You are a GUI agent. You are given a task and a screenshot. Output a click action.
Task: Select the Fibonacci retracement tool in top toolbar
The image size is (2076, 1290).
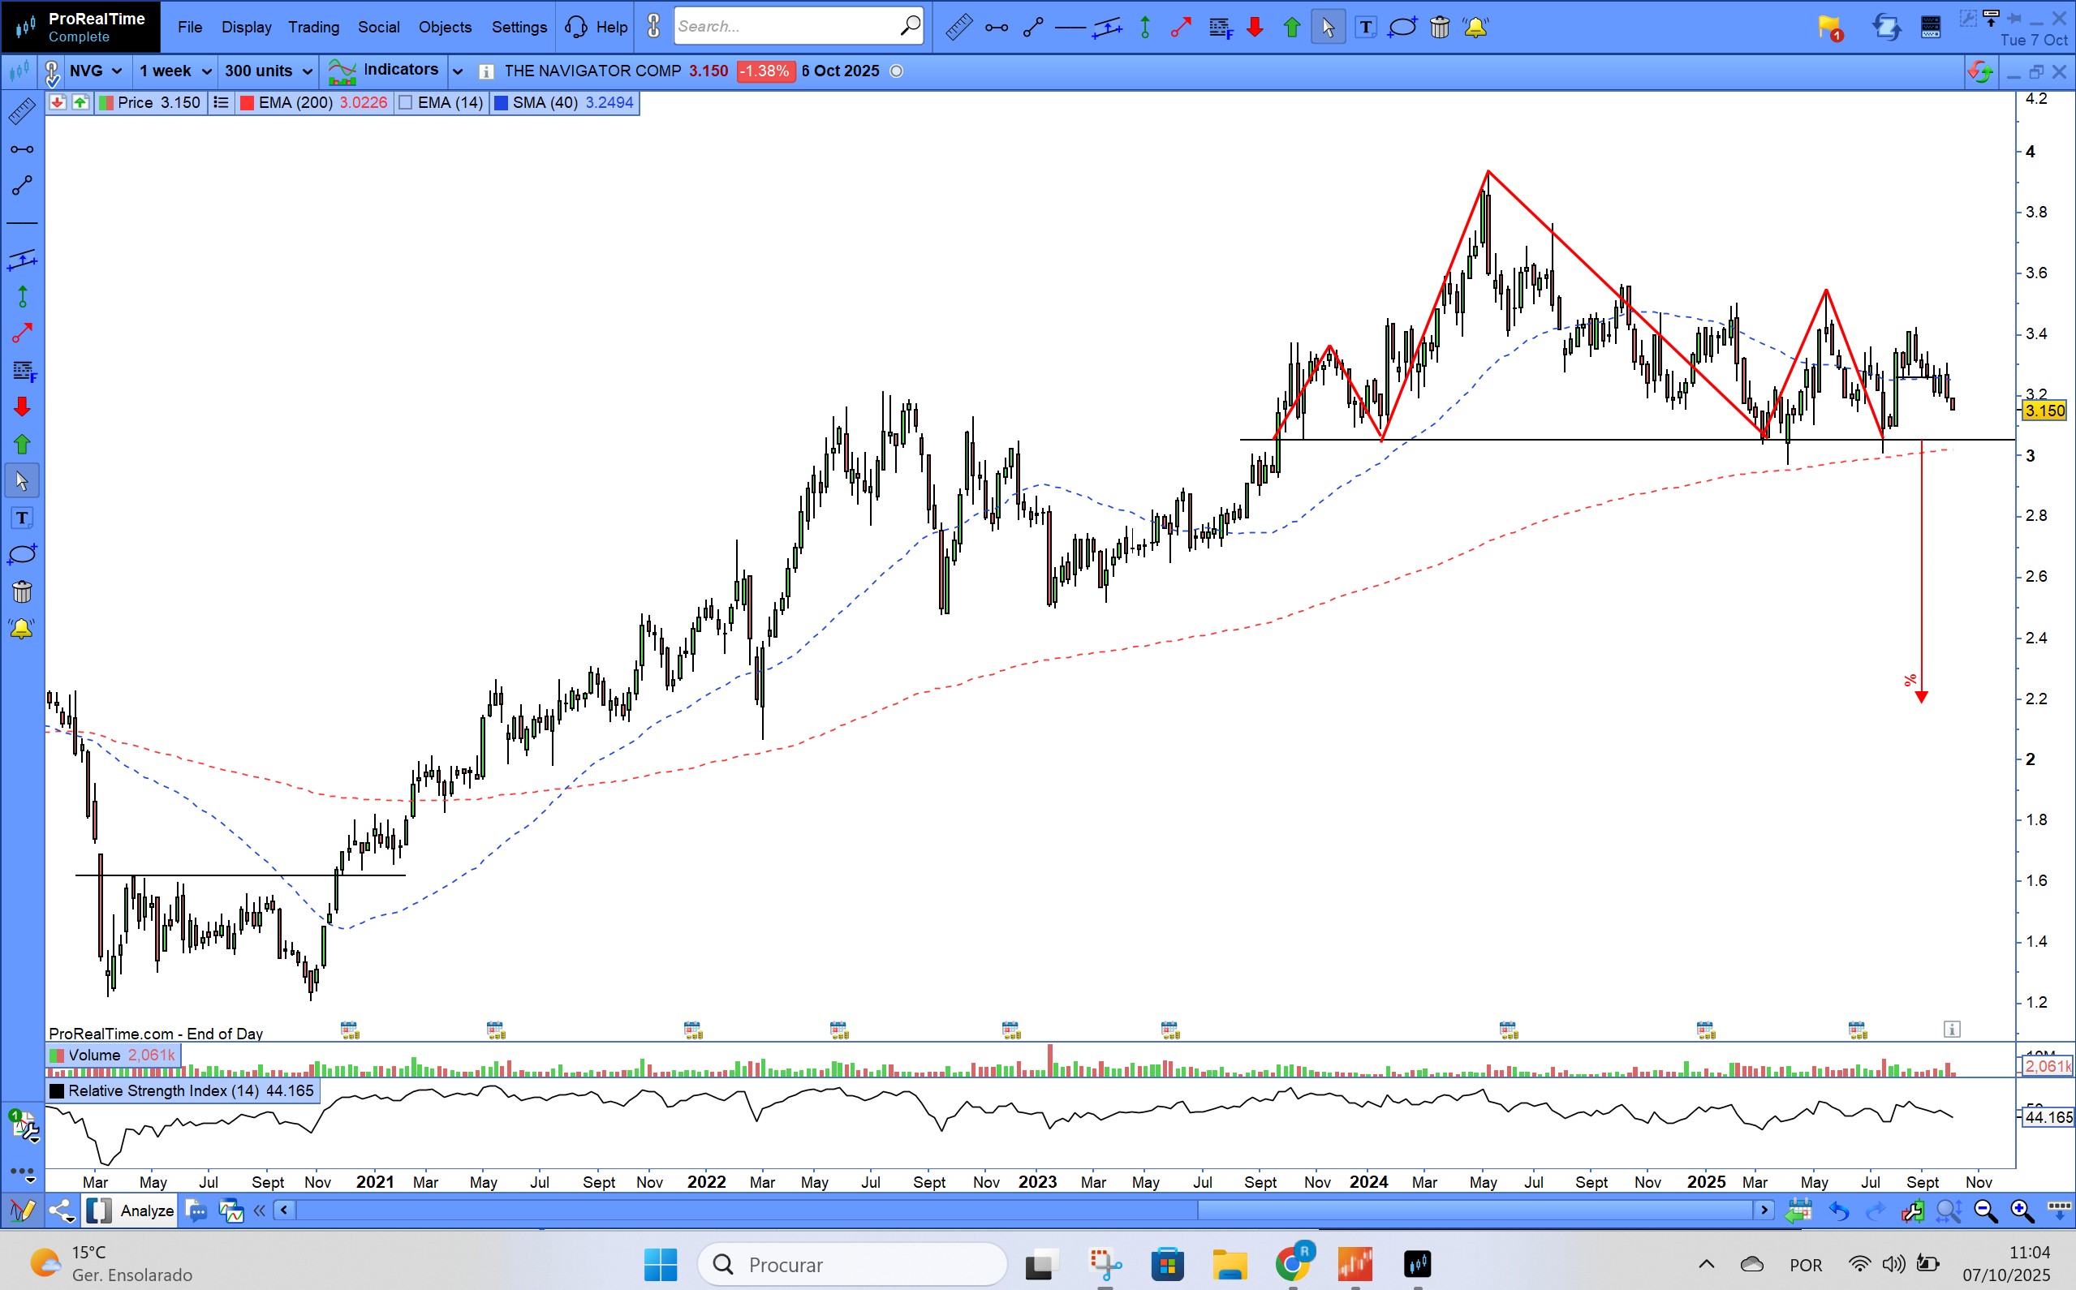tap(1220, 28)
